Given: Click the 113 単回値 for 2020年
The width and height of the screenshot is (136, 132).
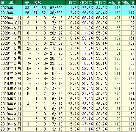Looking at the screenshot, I should click(x=117, y=8).
